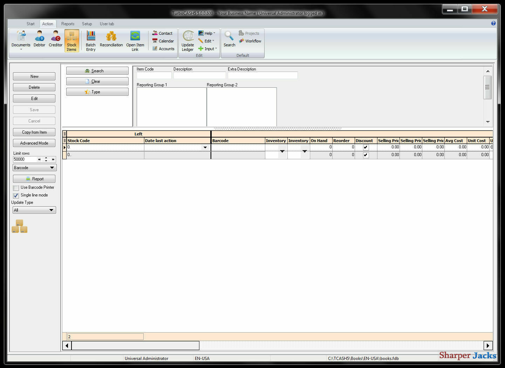Screen dimensions: 505x368
Task: Toggle Discount checkbox in second grid row
Action: pyautogui.click(x=366, y=155)
